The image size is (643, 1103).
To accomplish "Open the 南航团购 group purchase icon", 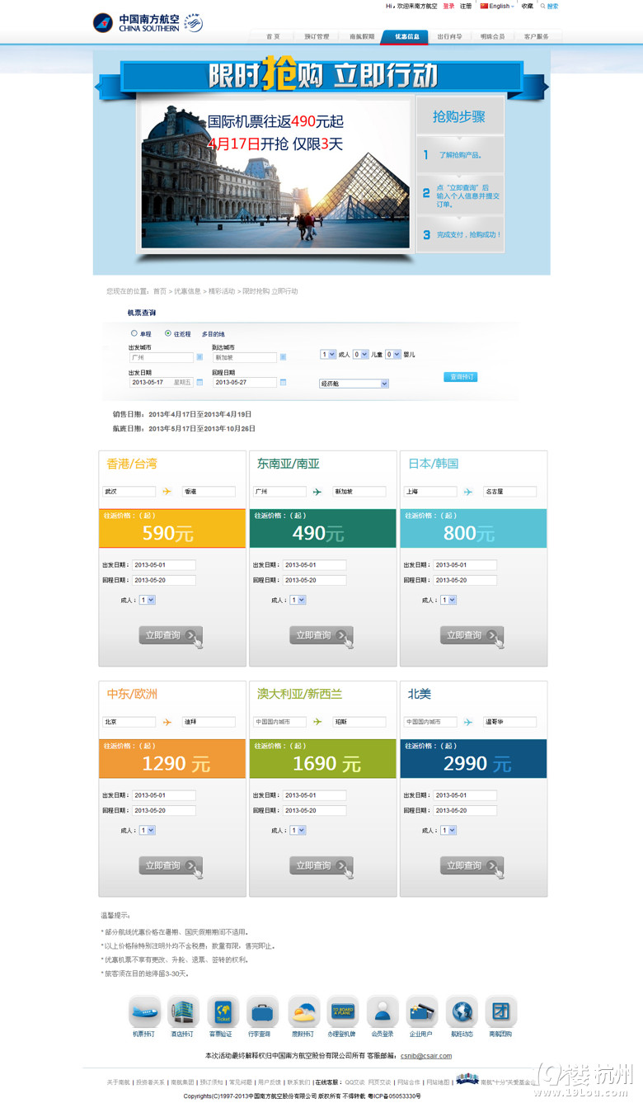I will [500, 1011].
